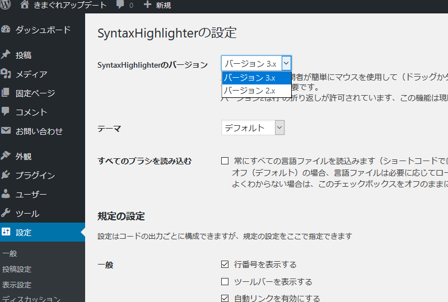
Task: Click the ツール wrench icon
Action: 6,213
